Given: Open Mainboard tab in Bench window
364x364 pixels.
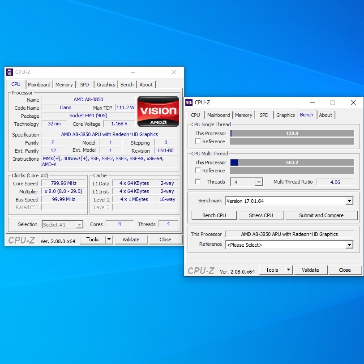Looking at the screenshot, I should tap(218, 115).
